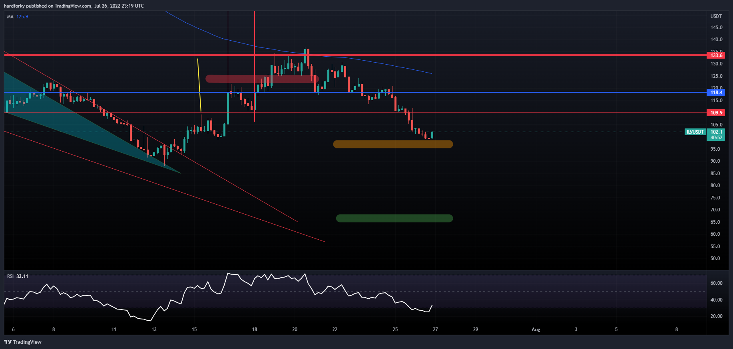Viewport: 733px width, 349px height.
Task: Click the 70.0 price axis value
Action: click(x=715, y=210)
